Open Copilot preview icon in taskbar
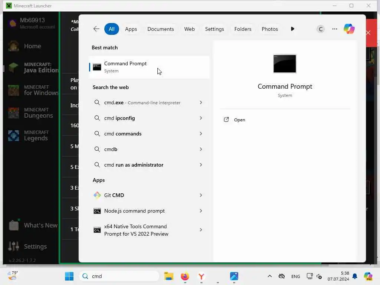This screenshot has width=380, height=285. (x=368, y=276)
